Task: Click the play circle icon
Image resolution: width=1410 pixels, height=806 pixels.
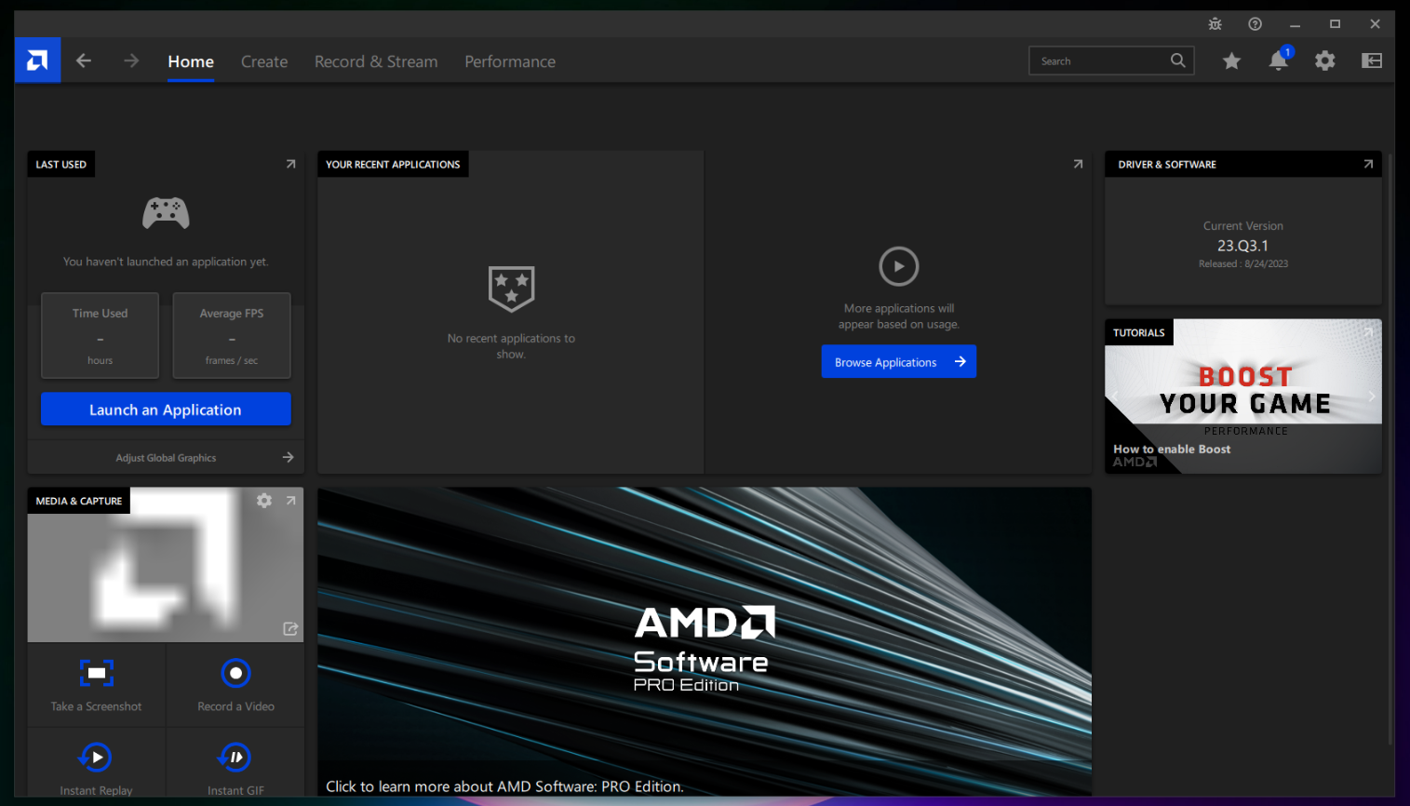Action: coord(899,266)
